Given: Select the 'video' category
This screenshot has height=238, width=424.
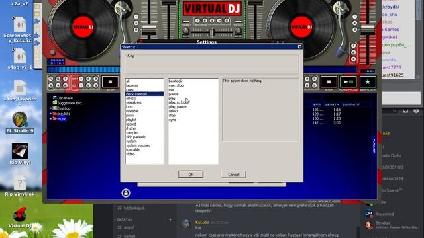Looking at the screenshot, I should 144,154.
